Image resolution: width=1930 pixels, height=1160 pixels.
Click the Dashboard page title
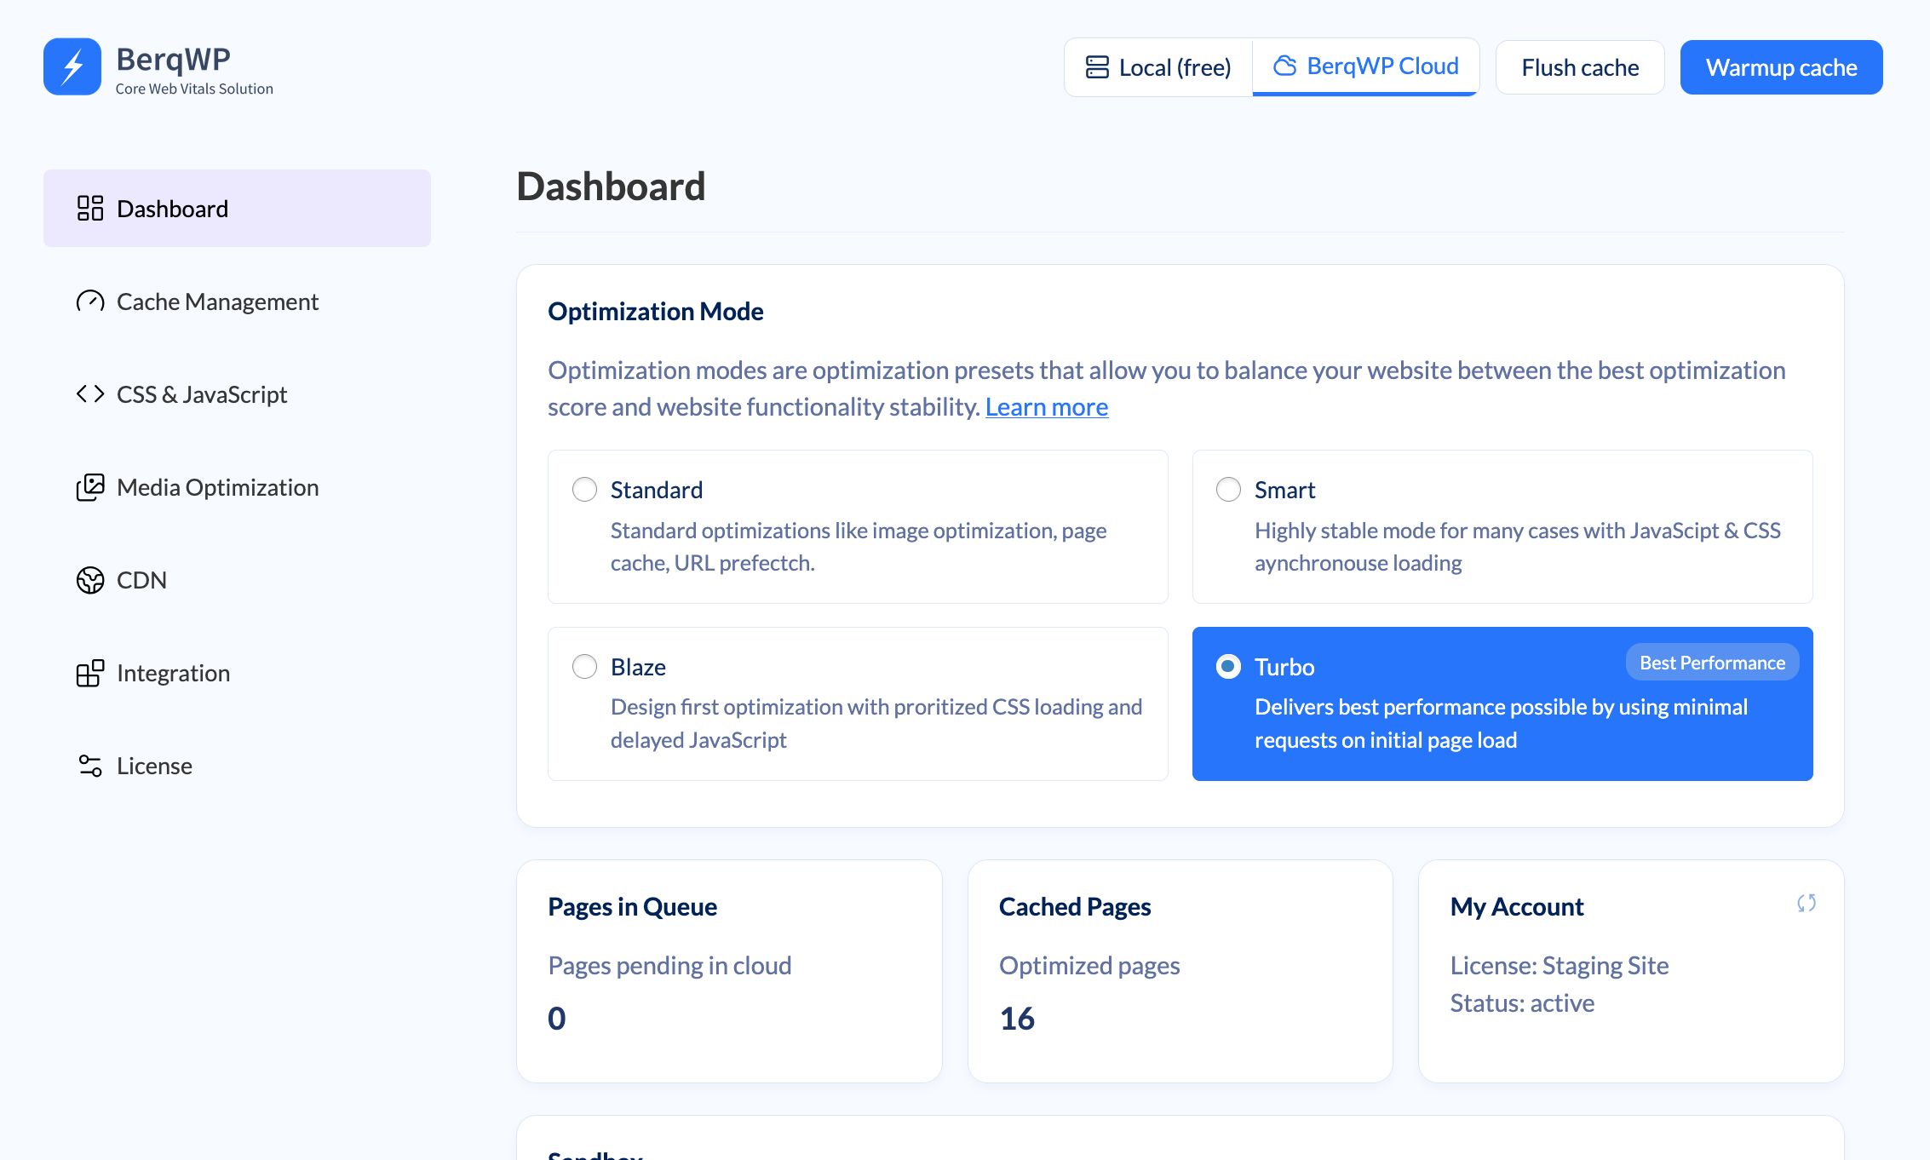611,187
